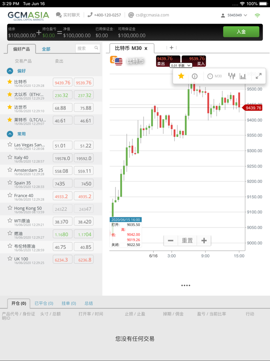Click the info icon in chart toolbar
This screenshot has height=361, width=270.
coord(195,76)
